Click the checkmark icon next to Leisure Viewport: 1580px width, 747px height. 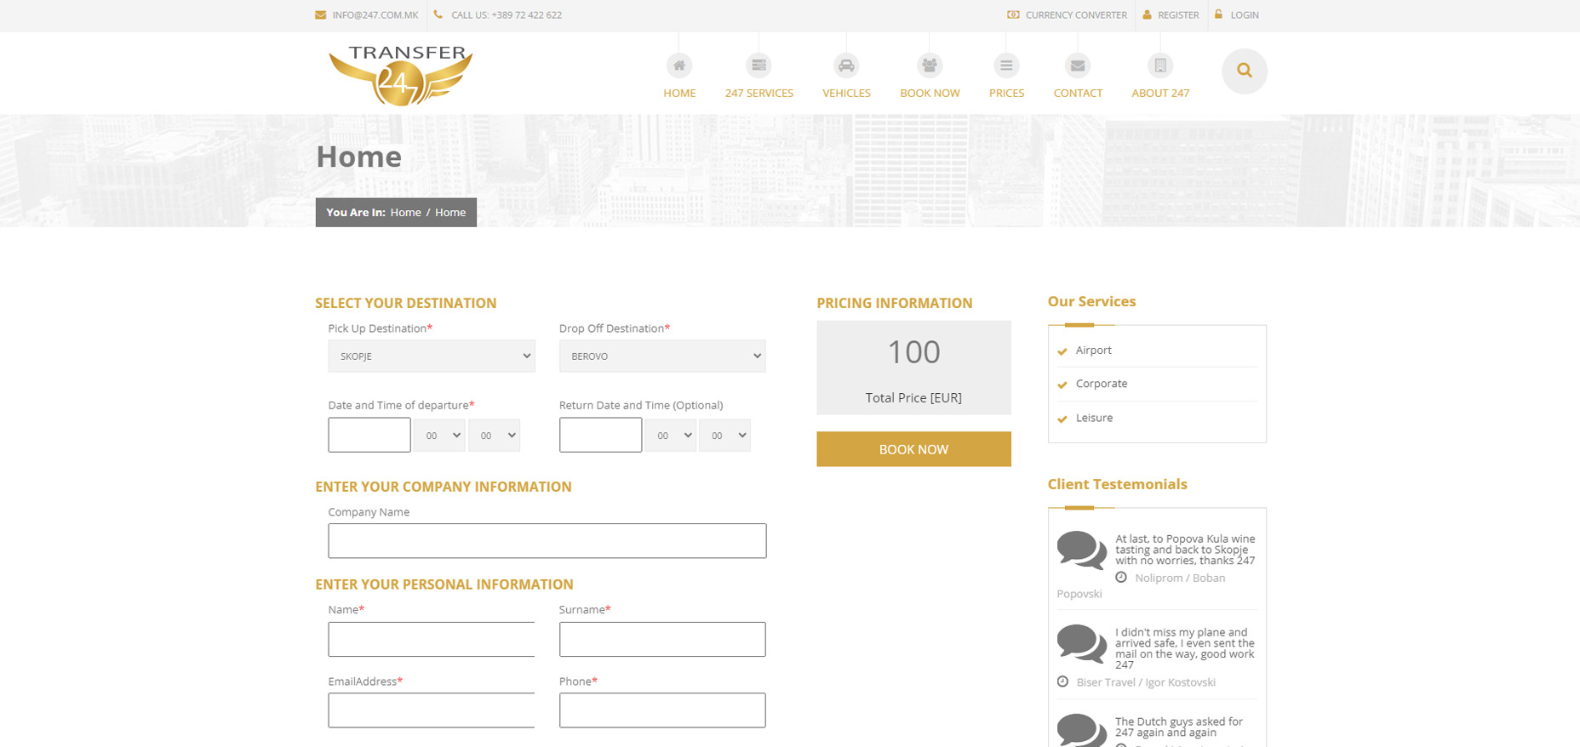pos(1062,419)
